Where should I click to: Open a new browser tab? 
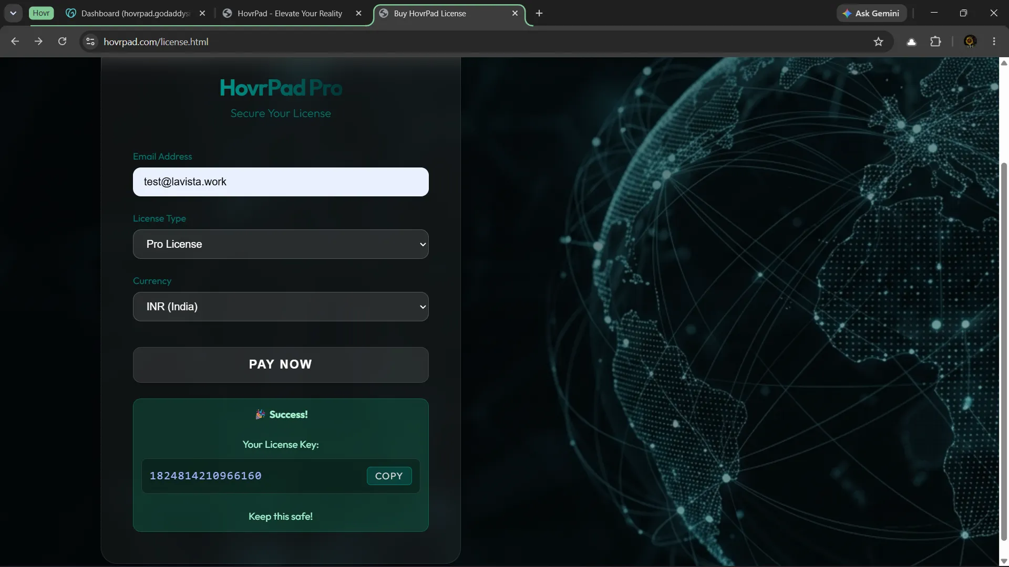pyautogui.click(x=539, y=13)
